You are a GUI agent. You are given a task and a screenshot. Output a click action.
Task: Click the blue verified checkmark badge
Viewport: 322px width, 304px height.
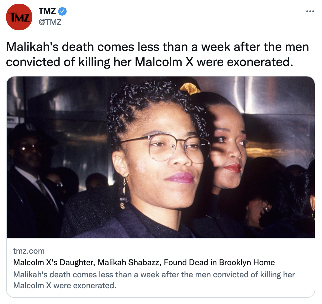62,11
